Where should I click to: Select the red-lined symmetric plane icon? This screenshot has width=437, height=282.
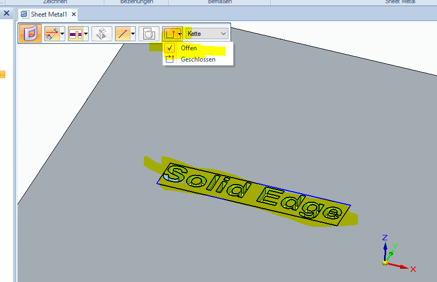tap(52, 34)
